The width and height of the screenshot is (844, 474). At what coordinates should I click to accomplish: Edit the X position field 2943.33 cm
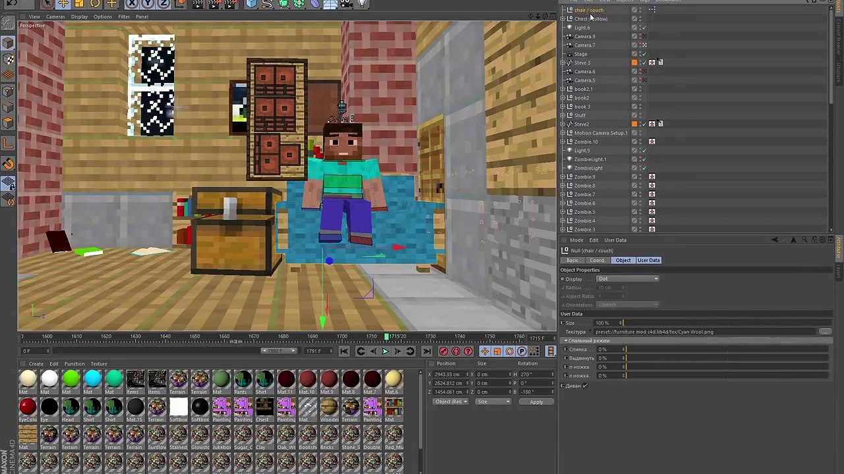click(x=450, y=375)
